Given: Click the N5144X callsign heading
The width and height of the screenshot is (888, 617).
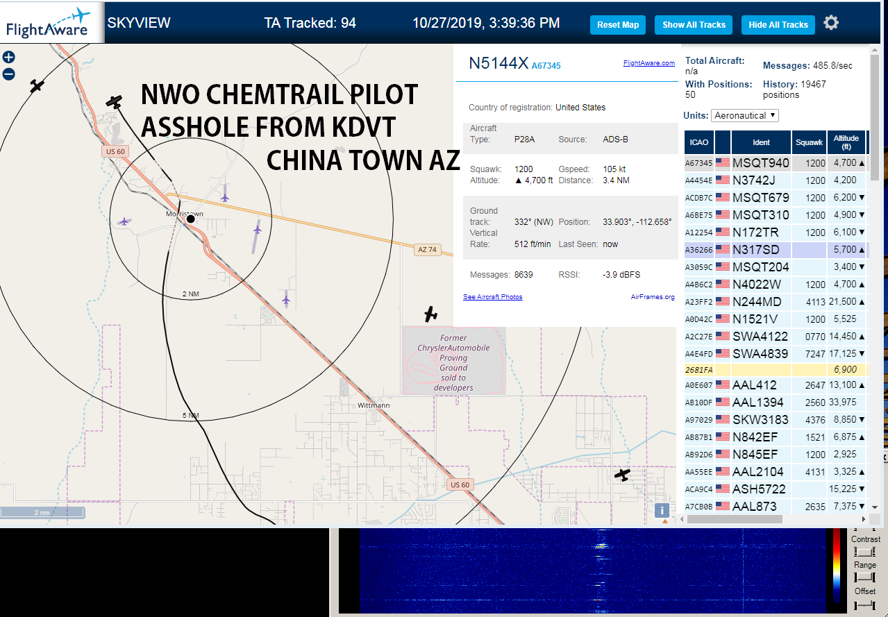Looking at the screenshot, I should pos(499,63).
